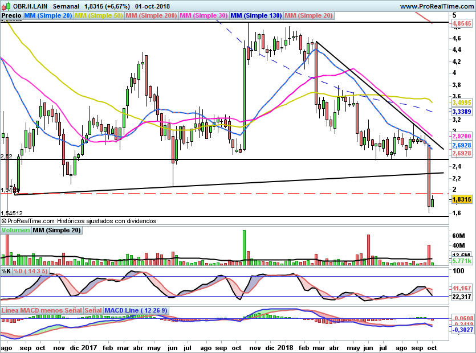Select the volume MM (Simple 20) label
Screen dimensions: 476x353
coord(57,230)
